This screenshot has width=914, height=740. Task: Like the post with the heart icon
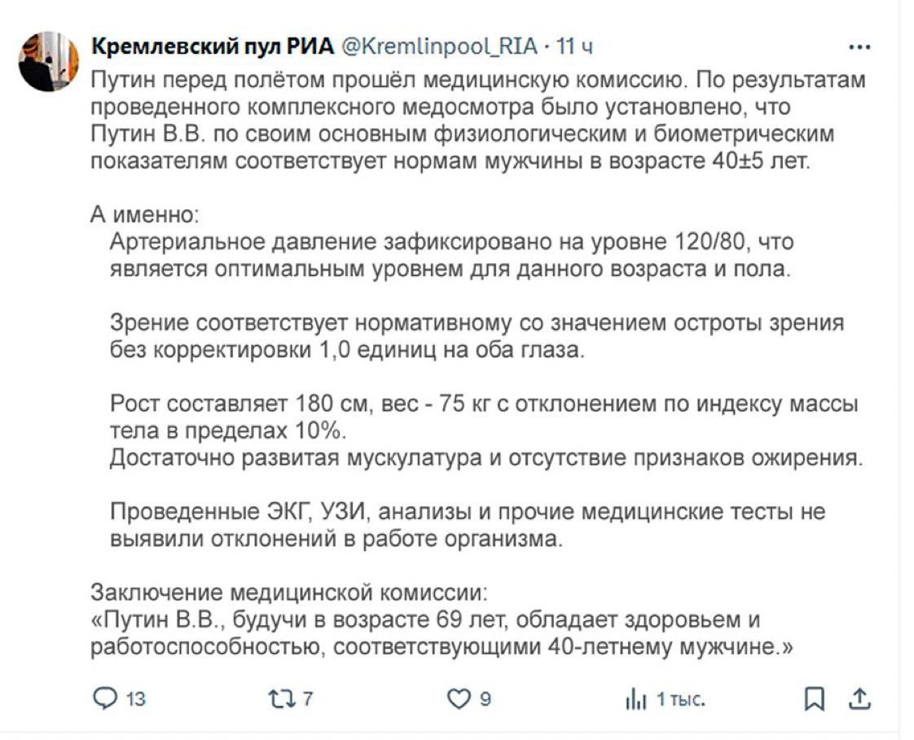[461, 698]
